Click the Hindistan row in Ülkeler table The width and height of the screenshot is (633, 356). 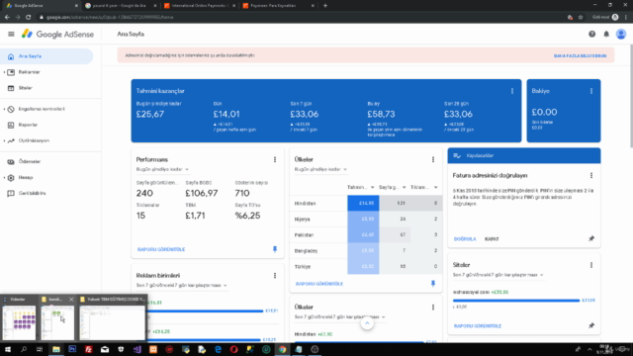tap(366, 204)
